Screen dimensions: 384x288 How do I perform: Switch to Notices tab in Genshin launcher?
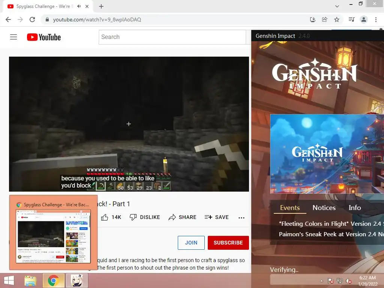tap(324, 208)
